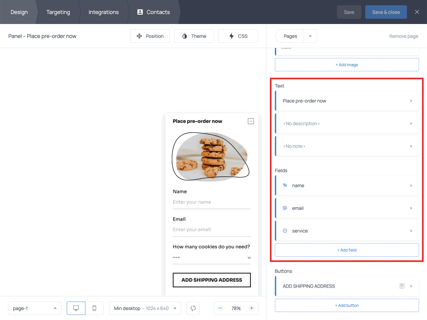Image resolution: width=427 pixels, height=320 pixels.
Task: Switch preview to desktop view
Action: pos(76,308)
